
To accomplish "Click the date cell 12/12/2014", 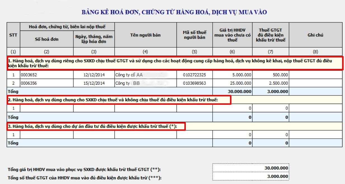I will pos(94,75).
